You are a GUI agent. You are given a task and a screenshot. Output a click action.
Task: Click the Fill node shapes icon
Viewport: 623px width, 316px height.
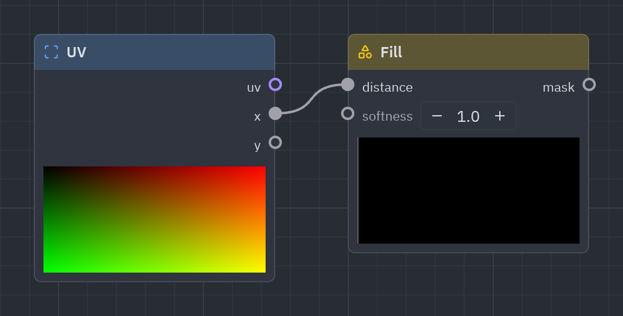[x=365, y=52]
